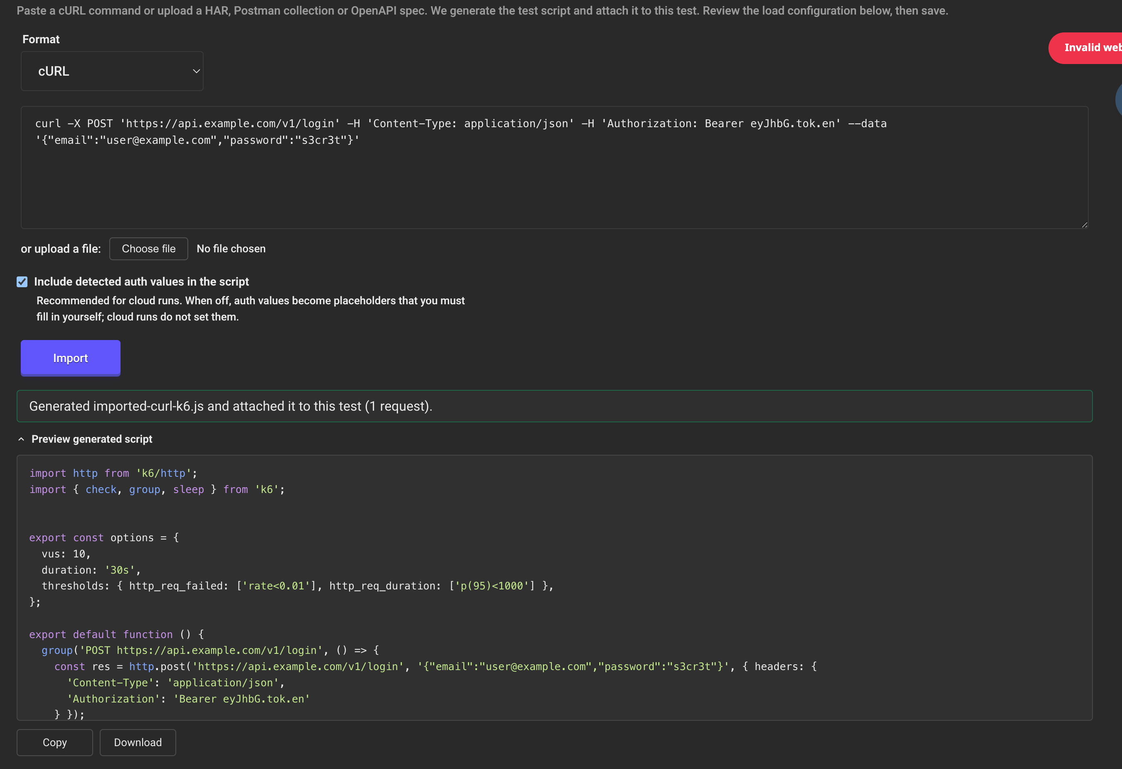
Task: Click the 'Authorization' header line in preview
Action: (188, 699)
